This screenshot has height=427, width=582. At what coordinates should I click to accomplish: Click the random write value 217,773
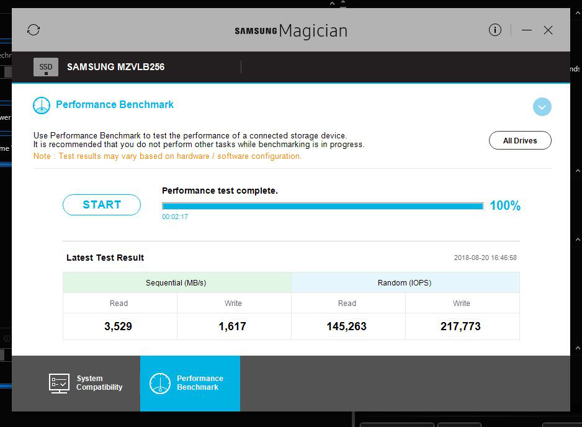[460, 326]
